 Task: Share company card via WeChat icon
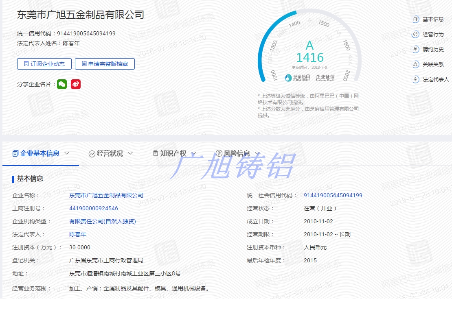tap(62, 84)
